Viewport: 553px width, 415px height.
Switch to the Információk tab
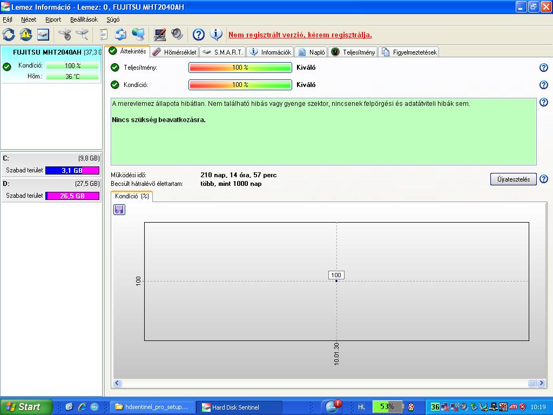(270, 52)
